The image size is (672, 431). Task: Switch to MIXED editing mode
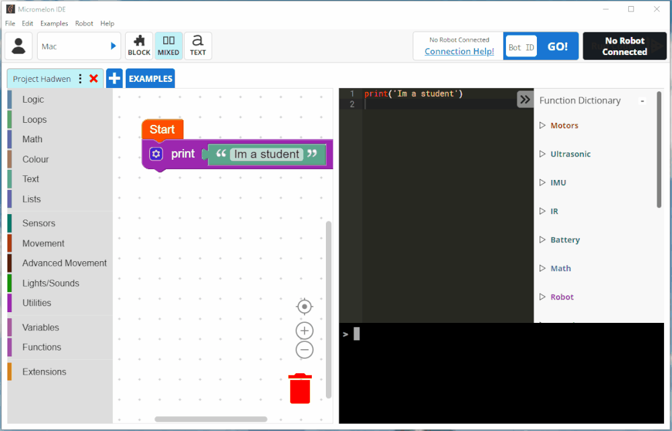click(168, 46)
